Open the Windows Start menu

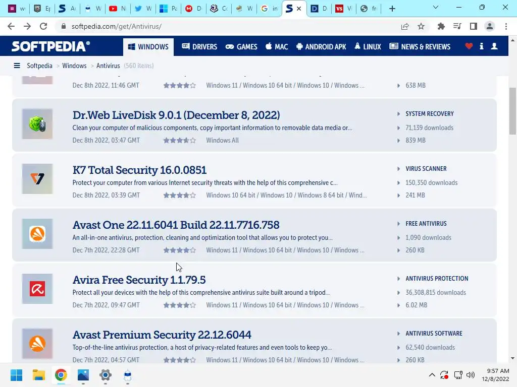click(x=16, y=375)
